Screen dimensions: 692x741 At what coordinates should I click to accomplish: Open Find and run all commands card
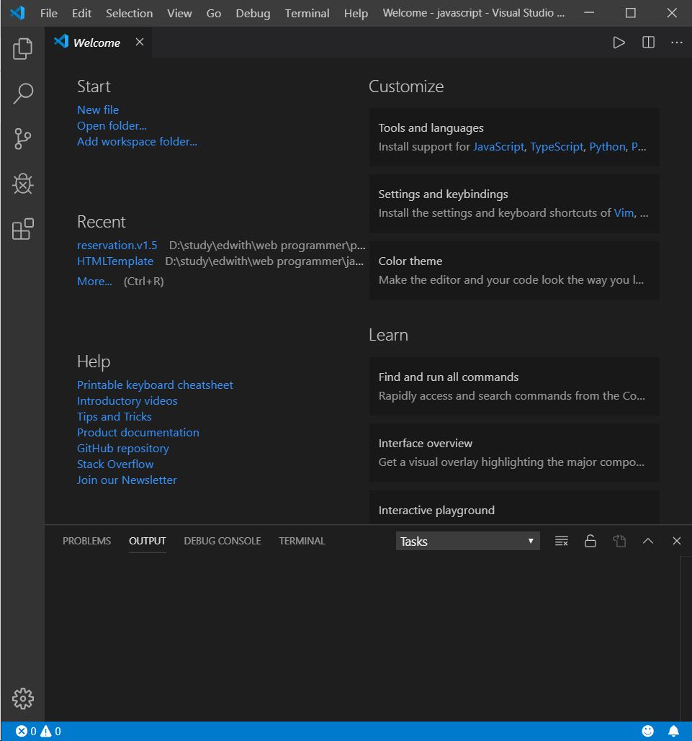(x=514, y=387)
